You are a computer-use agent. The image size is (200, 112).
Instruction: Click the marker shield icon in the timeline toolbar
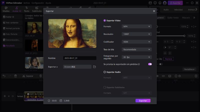(x=40, y=76)
